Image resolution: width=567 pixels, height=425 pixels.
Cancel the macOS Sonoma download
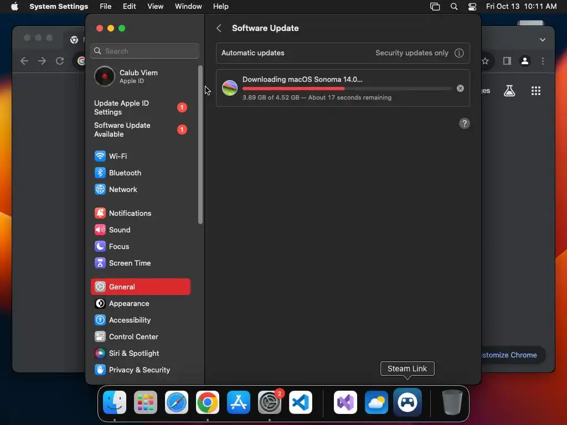(x=460, y=88)
